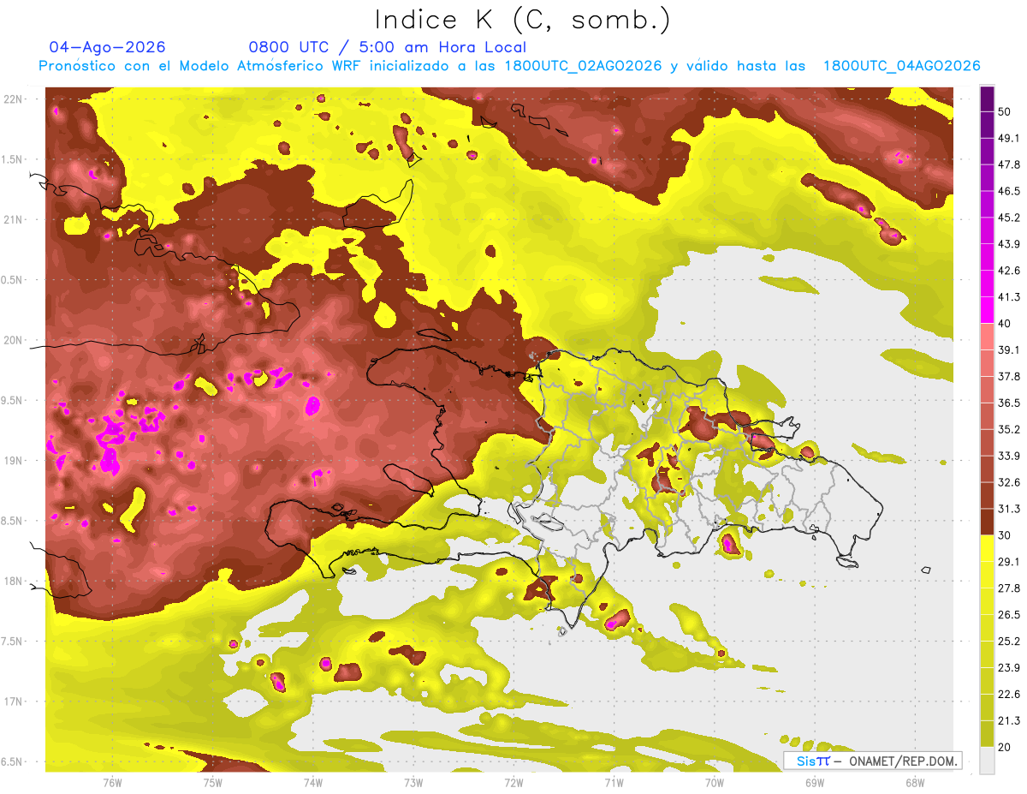Click the '35.2' colorbar label
The image size is (1027, 794).
coord(1009,429)
